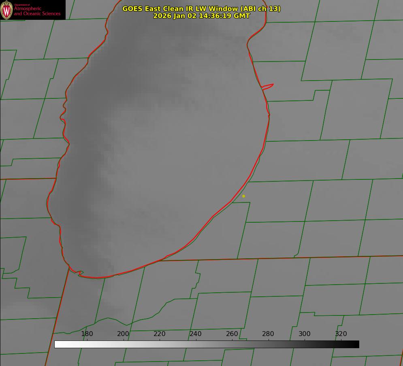The width and height of the screenshot is (403, 366).
Task: Click the yellow dot marker near the shore
Action: click(243, 196)
